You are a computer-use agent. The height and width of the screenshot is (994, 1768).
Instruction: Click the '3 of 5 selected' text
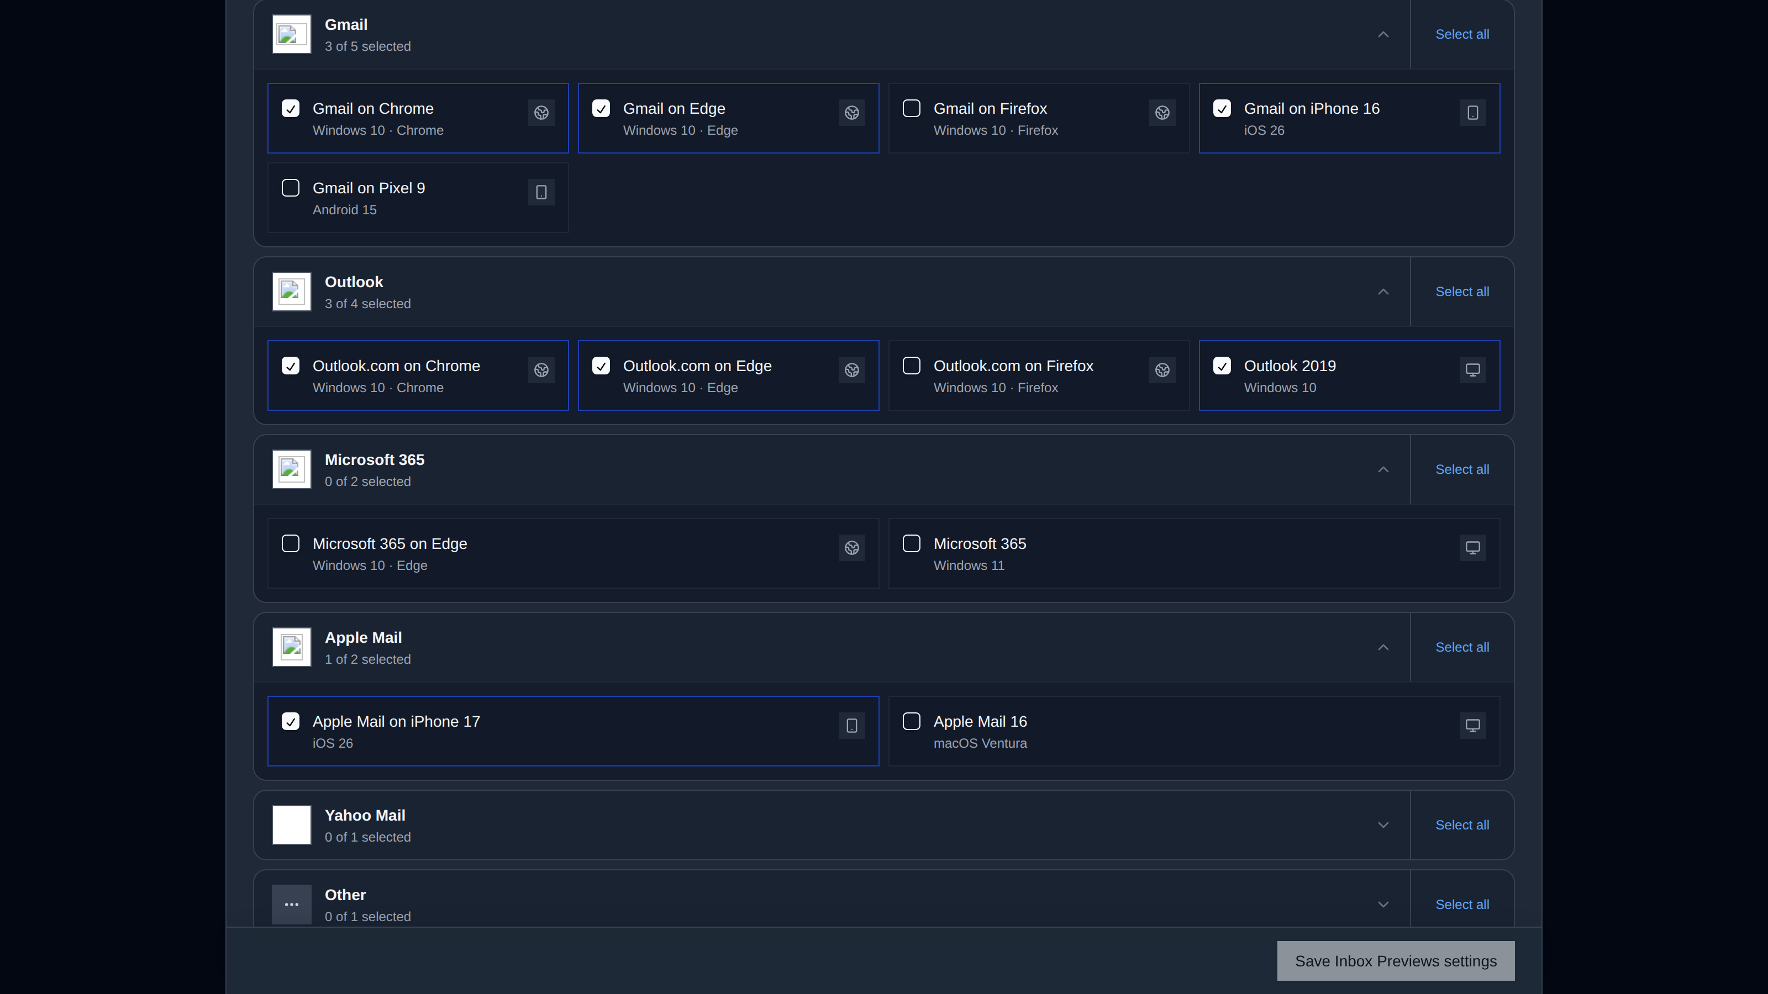click(x=367, y=46)
